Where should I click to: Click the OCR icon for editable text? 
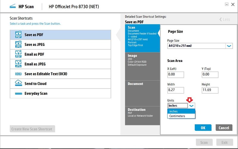pyautogui.click(x=18, y=74)
